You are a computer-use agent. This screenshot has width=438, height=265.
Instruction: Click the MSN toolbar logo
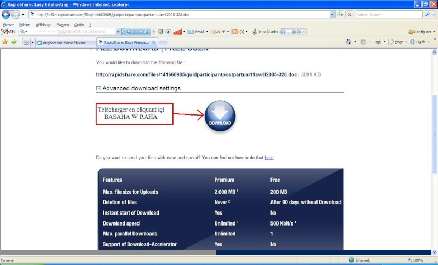pos(8,32)
